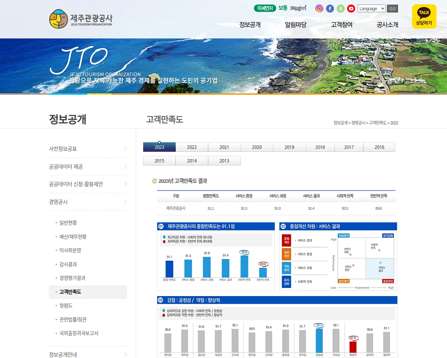Image resolution: width=447 pixels, height=358 pixels.
Task: Open the Language selection dropdown
Action: tap(371, 8)
